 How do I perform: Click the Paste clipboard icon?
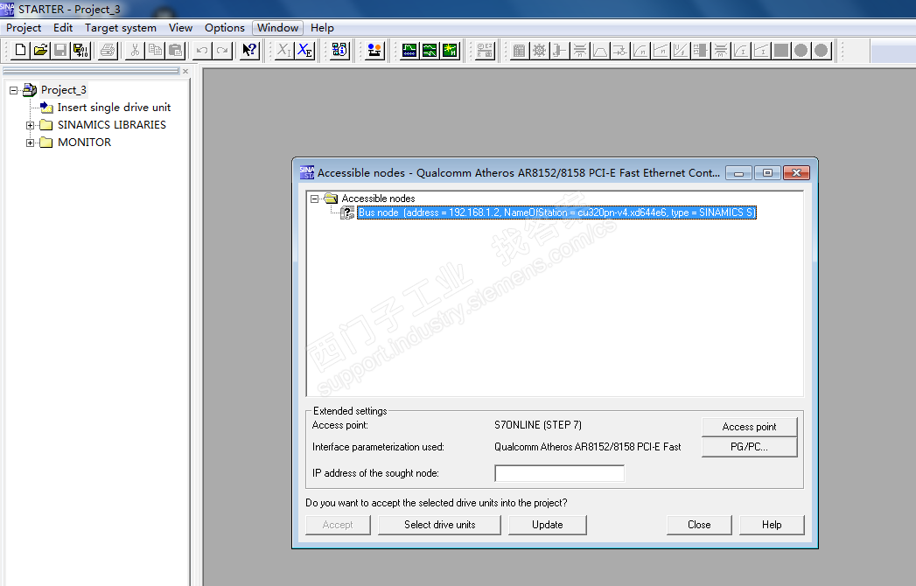[x=175, y=51]
